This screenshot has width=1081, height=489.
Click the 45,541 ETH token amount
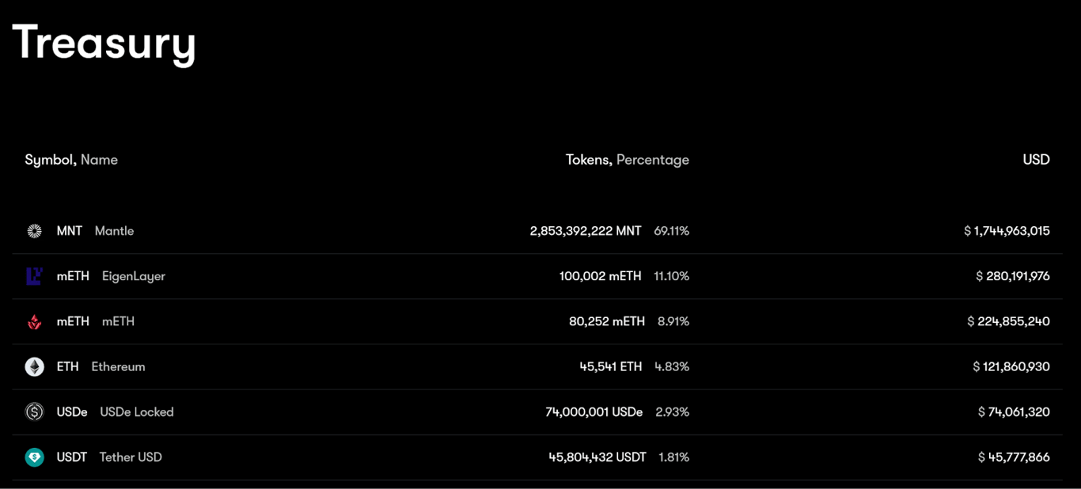coord(611,366)
